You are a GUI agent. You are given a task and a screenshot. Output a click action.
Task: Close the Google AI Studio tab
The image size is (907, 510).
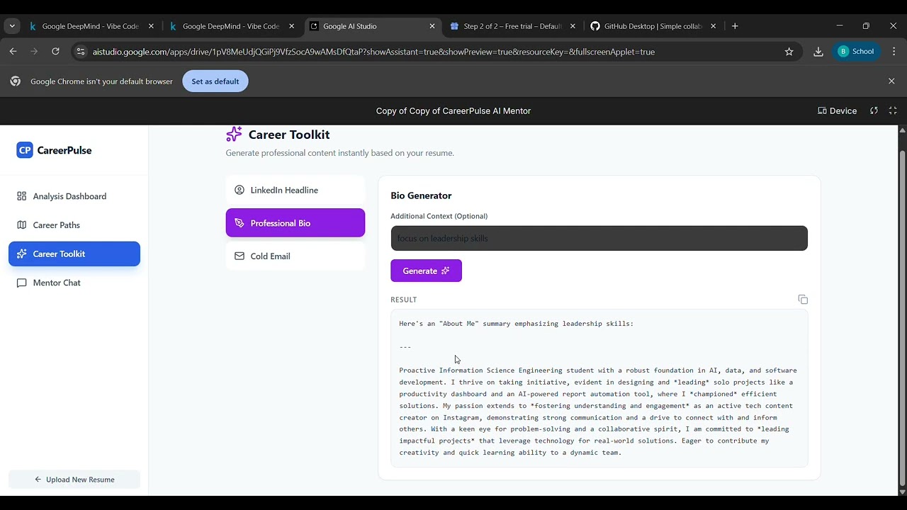432,26
